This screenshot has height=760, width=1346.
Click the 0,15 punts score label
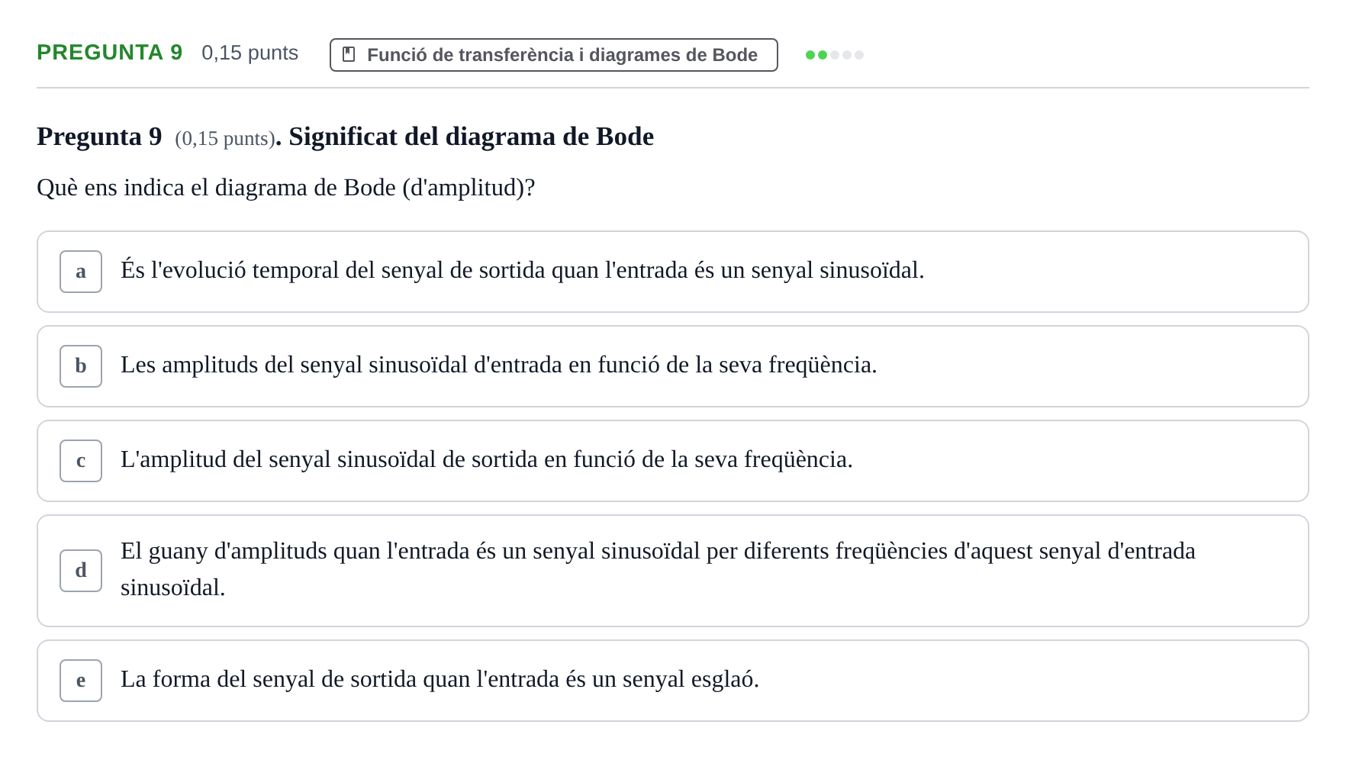pos(250,53)
